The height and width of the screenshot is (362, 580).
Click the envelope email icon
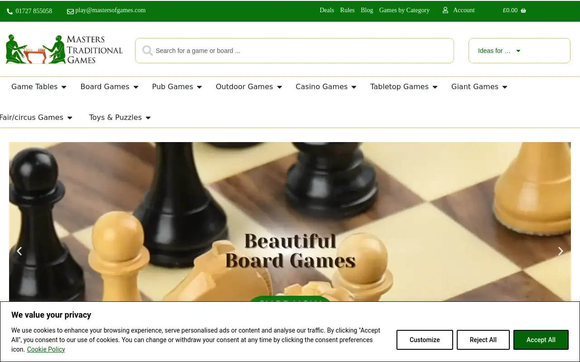(x=70, y=11)
